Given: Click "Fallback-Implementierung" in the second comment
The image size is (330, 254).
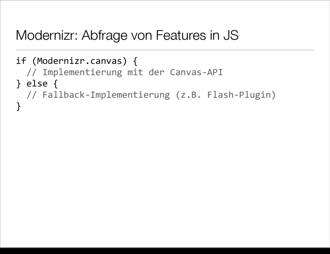Looking at the screenshot, I should [x=106, y=95].
